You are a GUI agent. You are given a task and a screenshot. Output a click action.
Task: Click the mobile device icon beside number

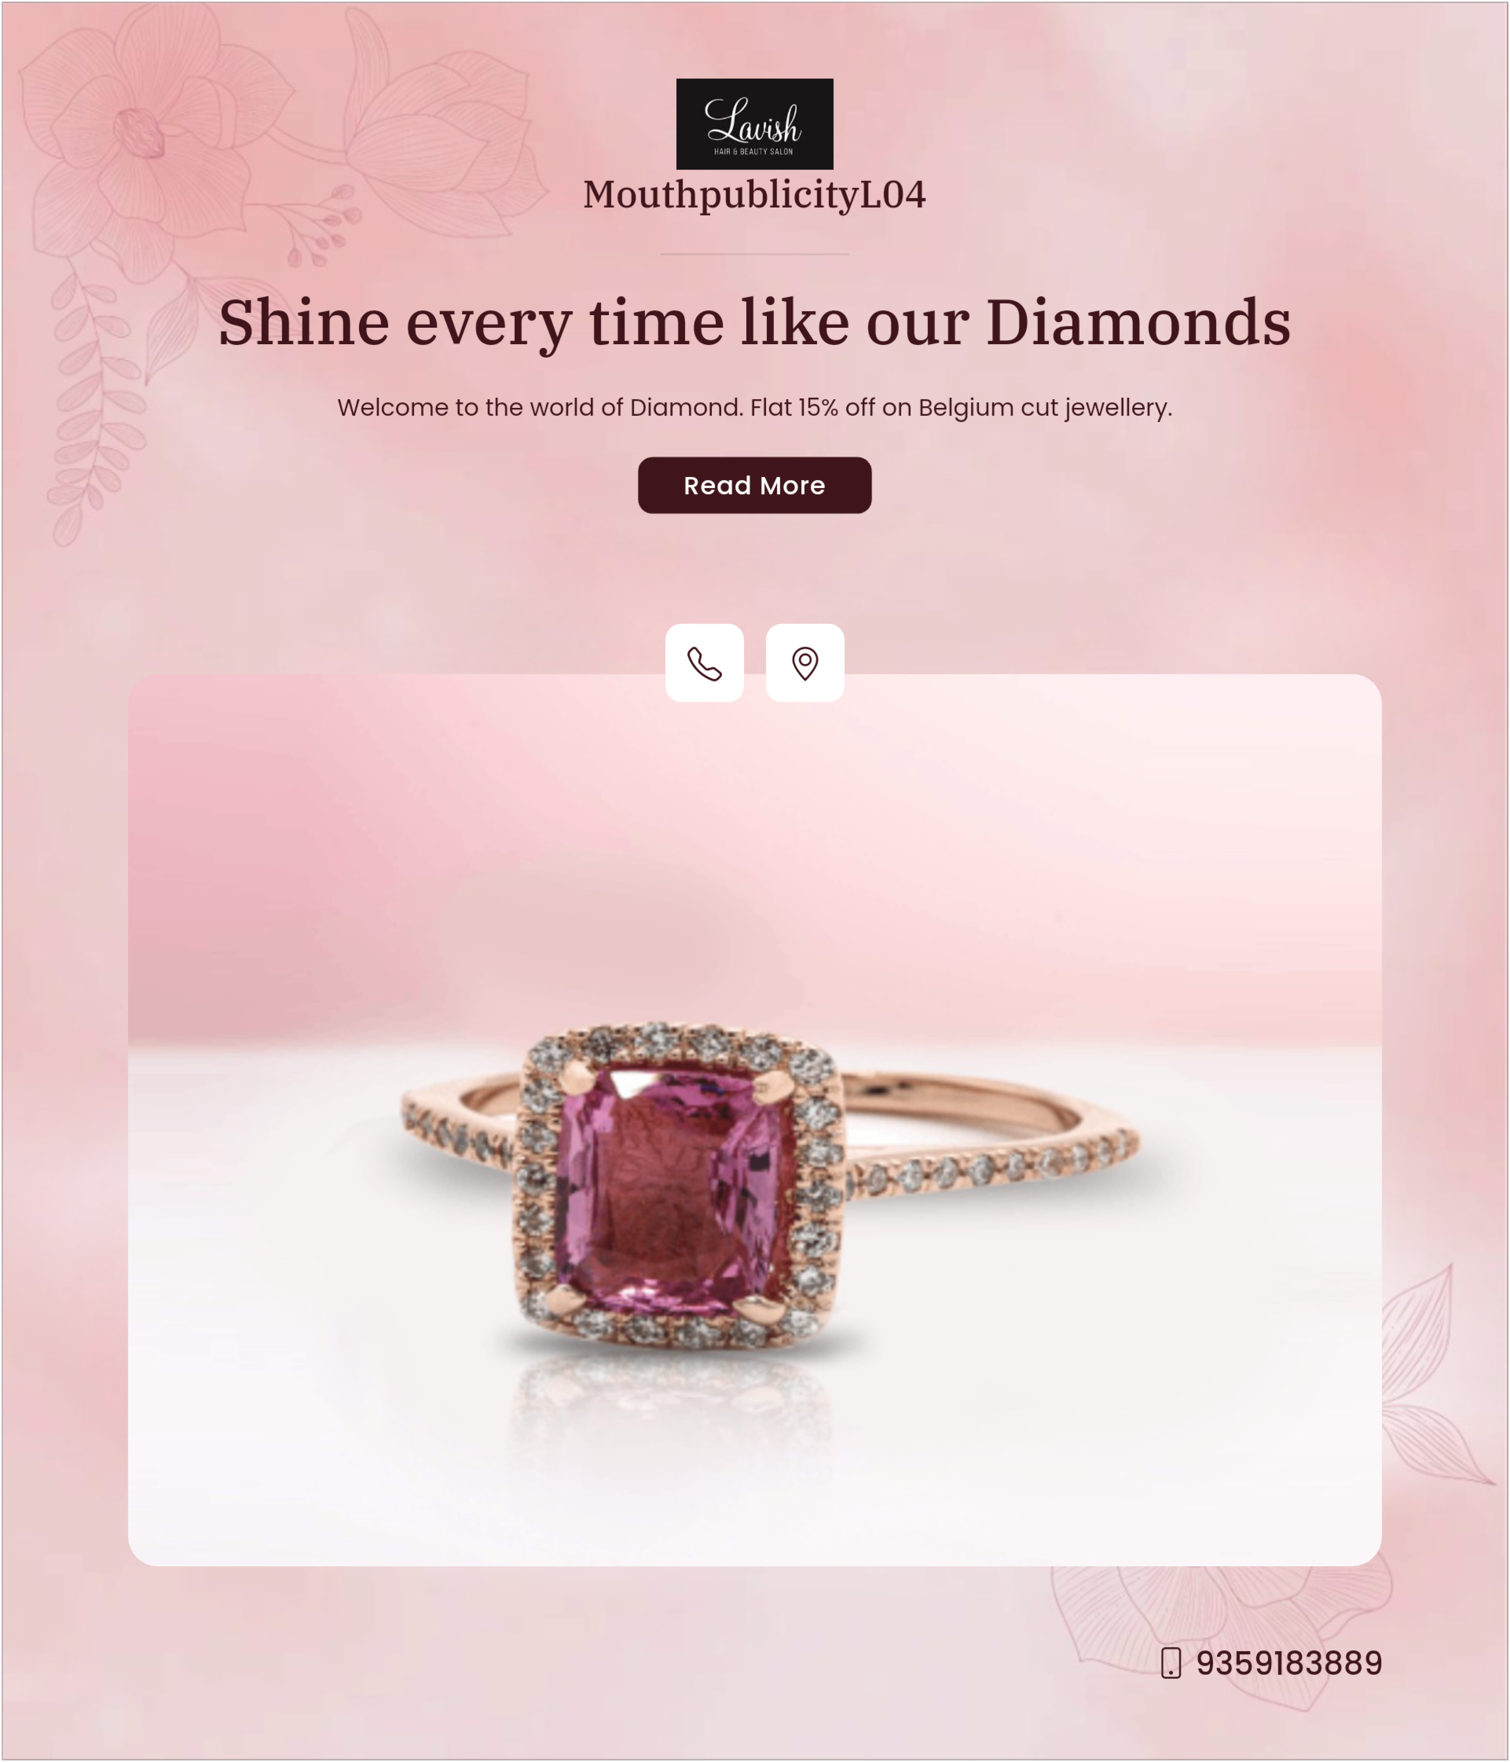(1171, 1662)
